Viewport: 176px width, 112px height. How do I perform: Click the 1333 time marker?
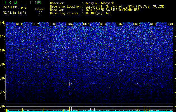coord(52,24)
